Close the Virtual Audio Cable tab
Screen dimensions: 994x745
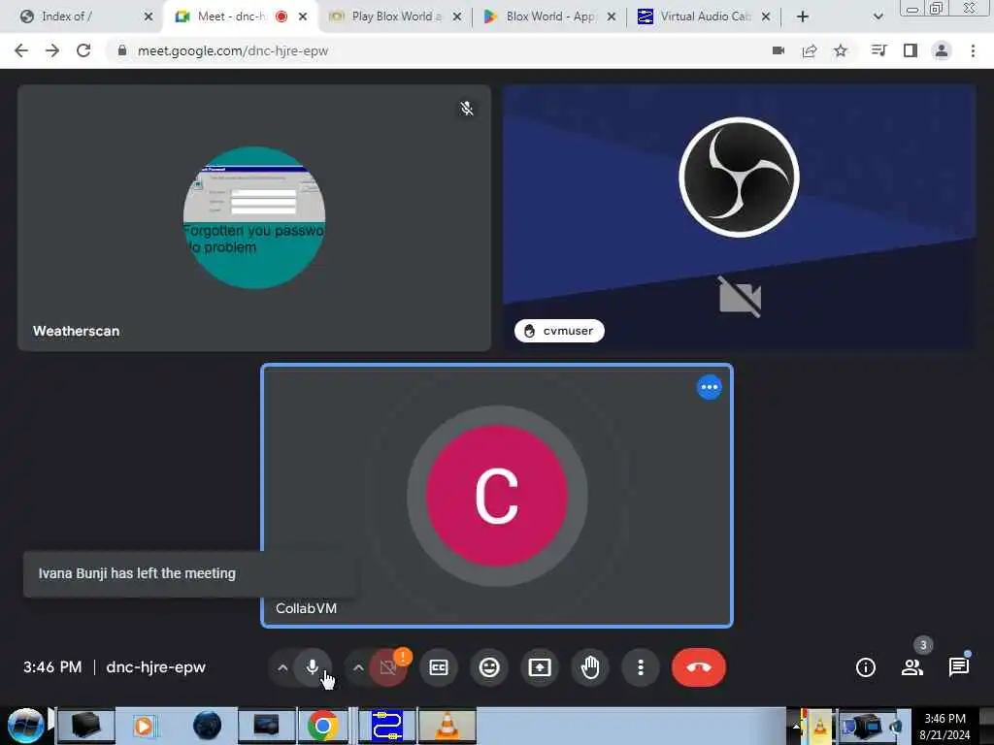tap(766, 16)
